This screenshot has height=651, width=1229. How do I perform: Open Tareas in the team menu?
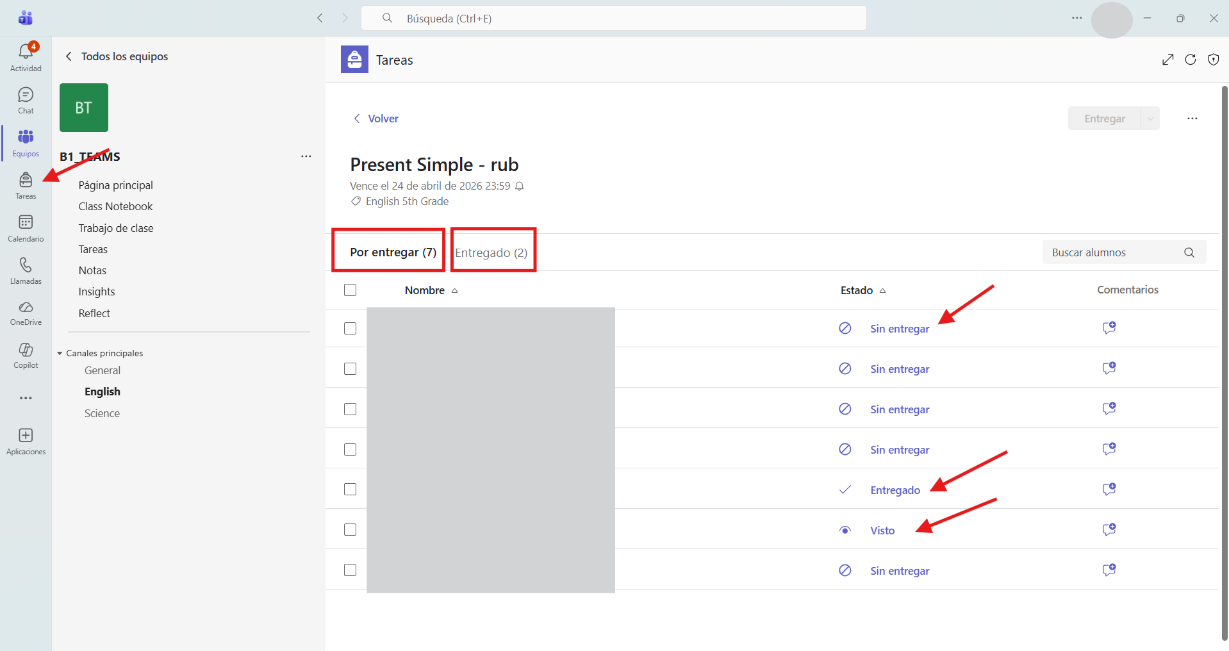[93, 249]
